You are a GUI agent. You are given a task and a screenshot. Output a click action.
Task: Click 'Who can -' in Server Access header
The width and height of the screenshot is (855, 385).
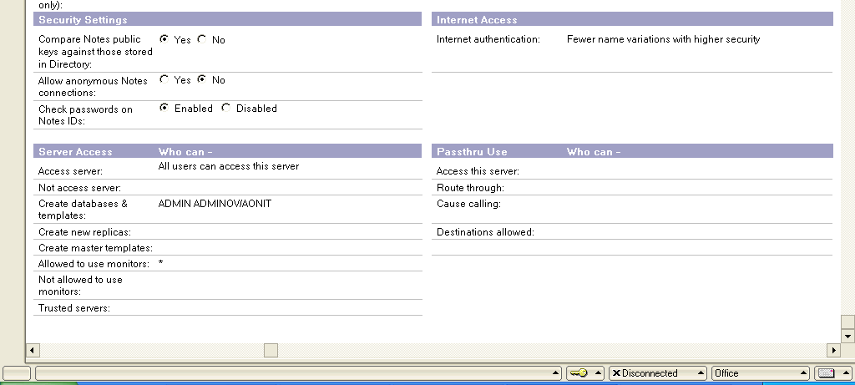coord(185,152)
